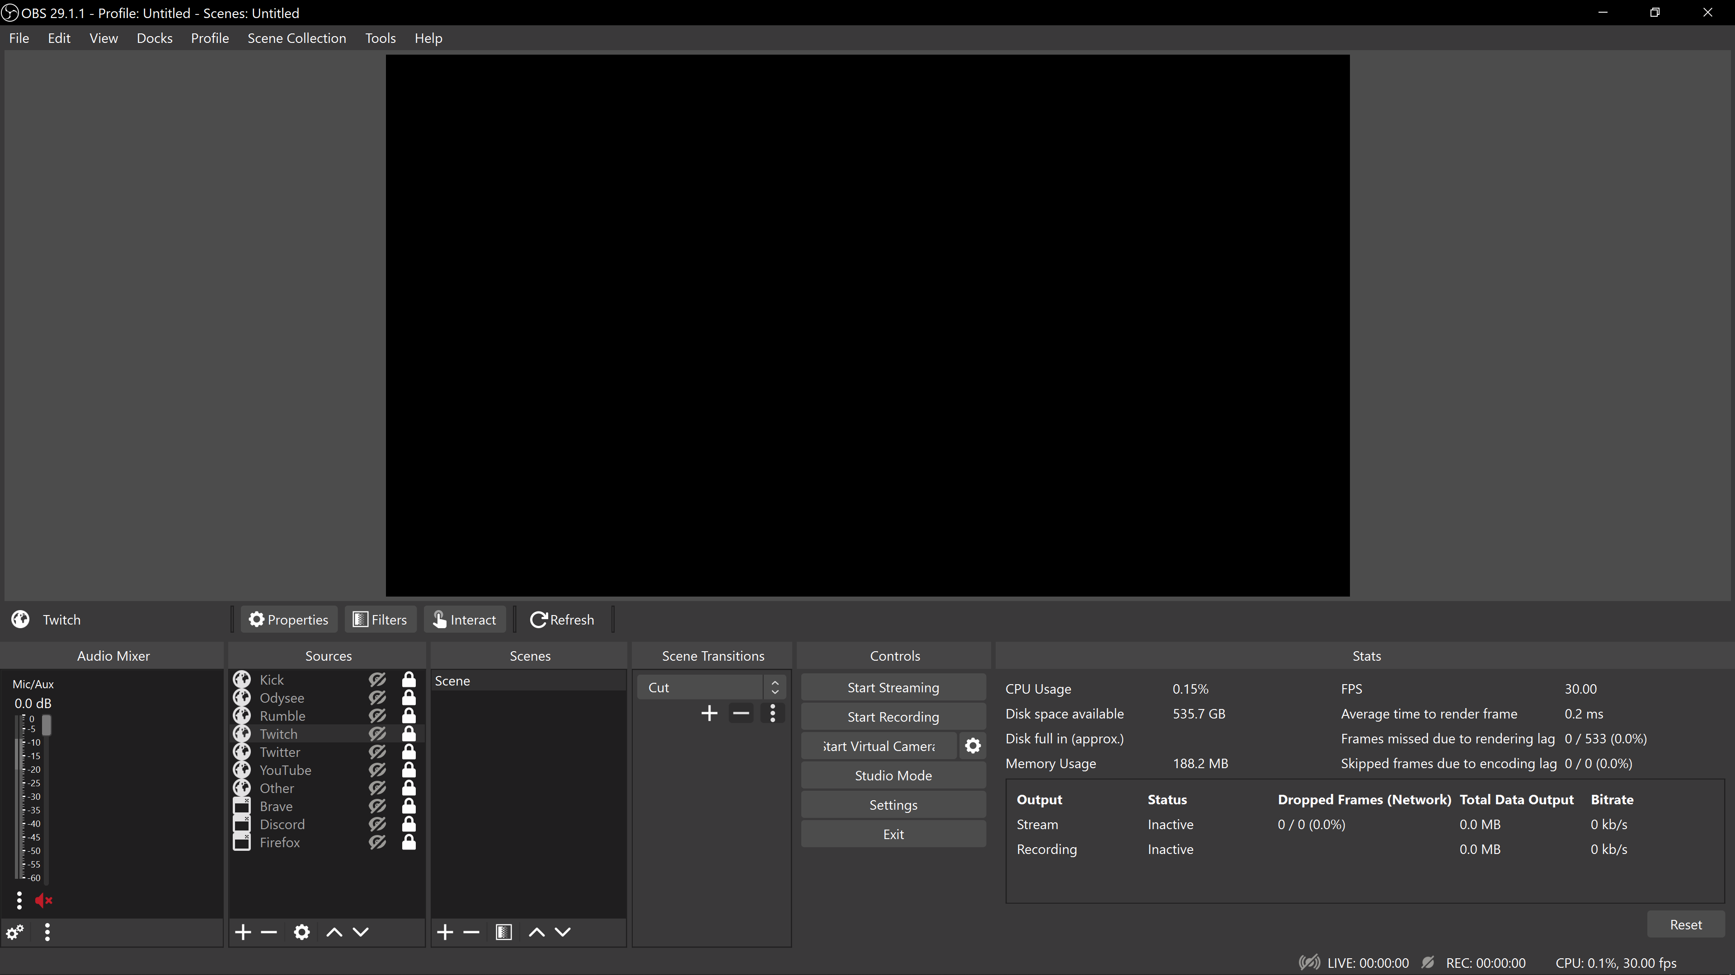Refresh the Twitch browser source
The width and height of the screenshot is (1735, 975).
562,619
